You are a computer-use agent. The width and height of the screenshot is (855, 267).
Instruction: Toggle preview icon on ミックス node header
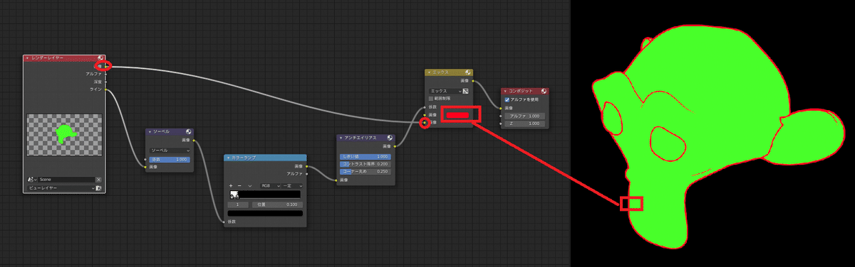pos(468,72)
